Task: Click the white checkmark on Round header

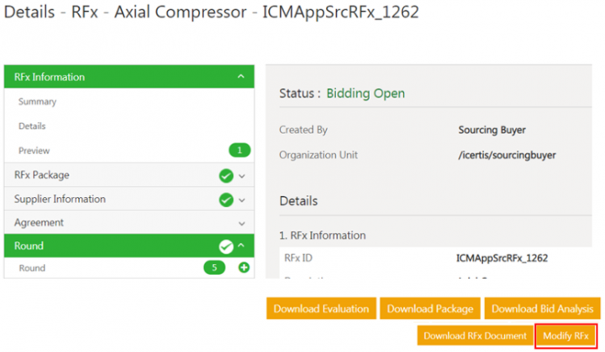Action: (225, 246)
